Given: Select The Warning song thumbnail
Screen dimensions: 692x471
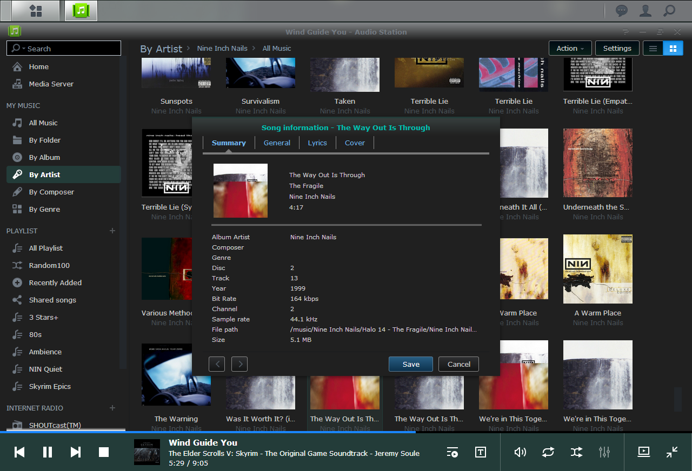Looking at the screenshot, I should [176, 375].
